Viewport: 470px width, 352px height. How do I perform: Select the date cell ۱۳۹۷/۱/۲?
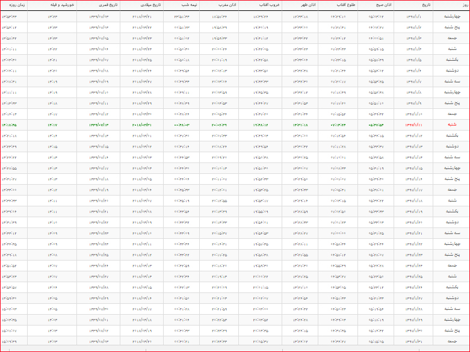pyautogui.click(x=413, y=27)
